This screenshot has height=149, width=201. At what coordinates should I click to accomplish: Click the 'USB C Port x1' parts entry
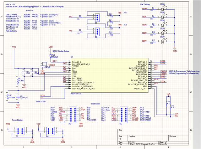[11, 15]
